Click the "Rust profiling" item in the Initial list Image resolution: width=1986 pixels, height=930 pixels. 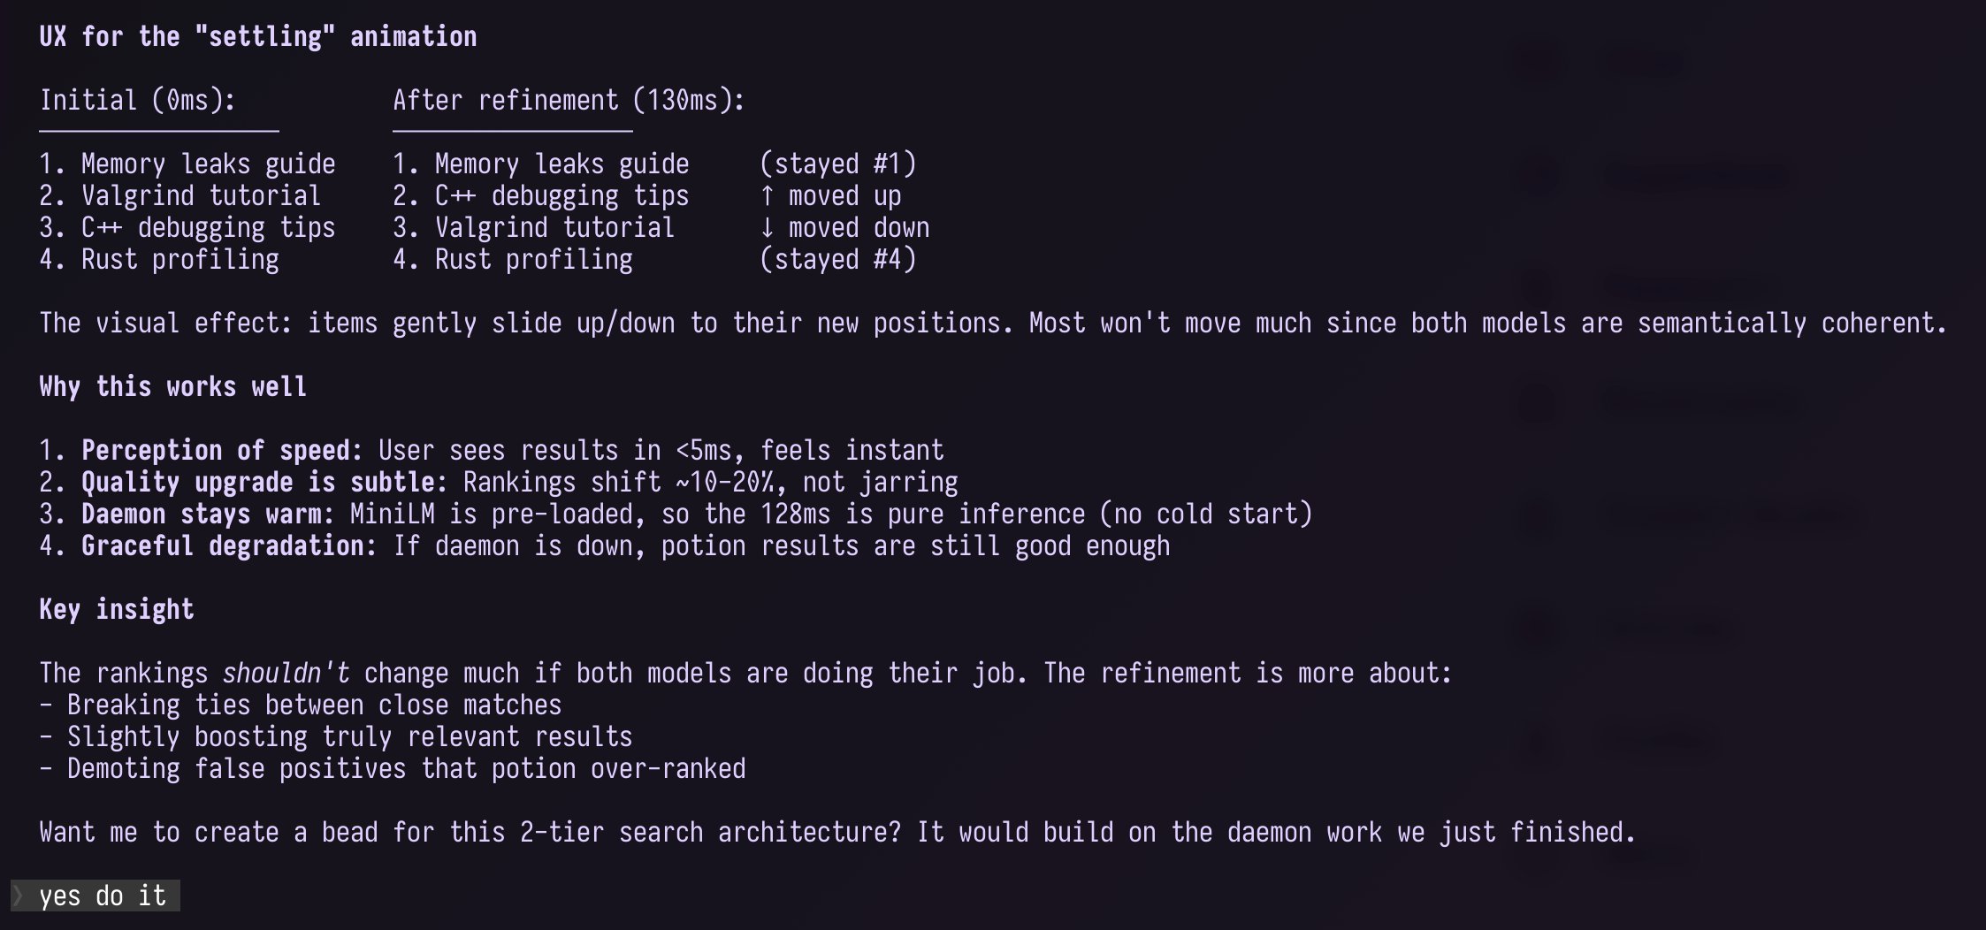point(180,259)
